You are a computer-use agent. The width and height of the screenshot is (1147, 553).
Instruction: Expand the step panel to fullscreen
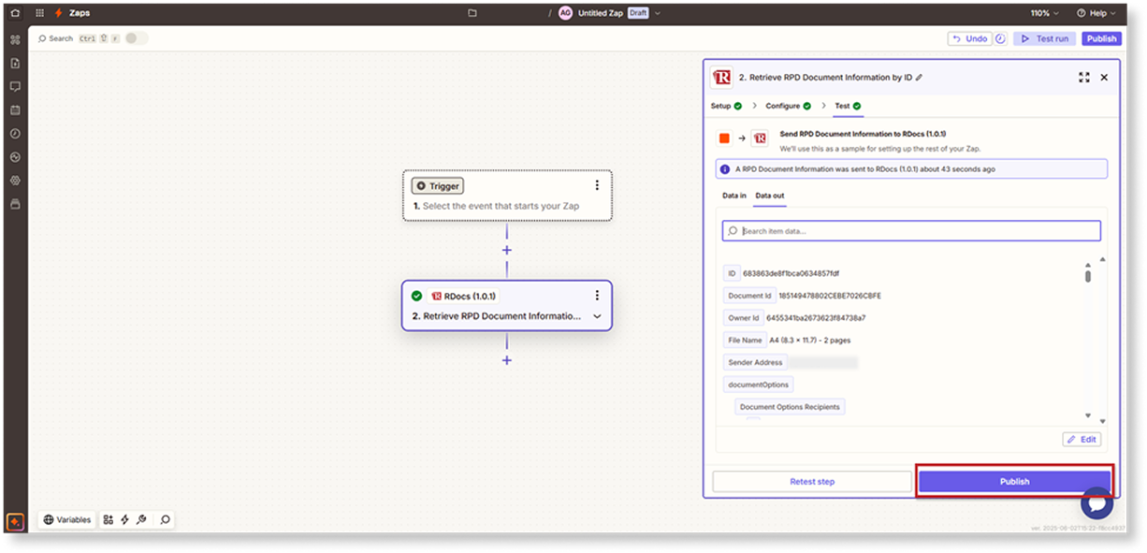click(1084, 78)
